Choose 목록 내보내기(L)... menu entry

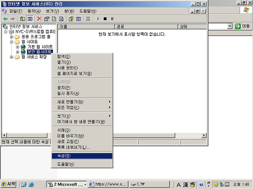(82, 147)
